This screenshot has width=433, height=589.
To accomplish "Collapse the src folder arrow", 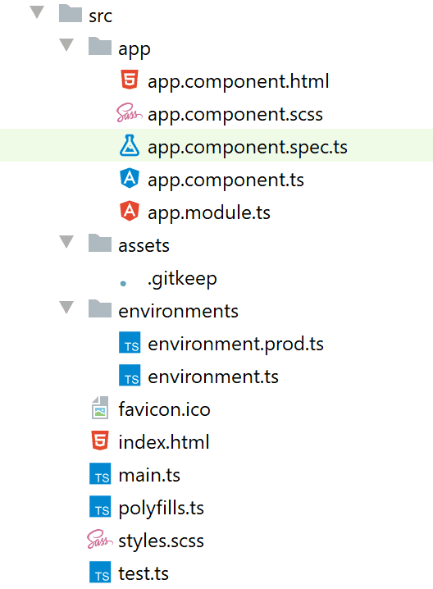I will click(x=37, y=12).
